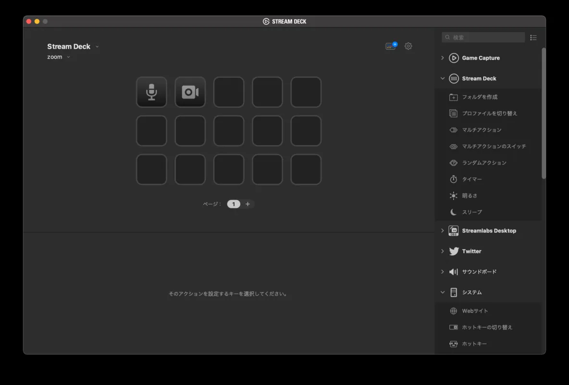
Task: Select マルチアクション action text
Action: pos(482,130)
